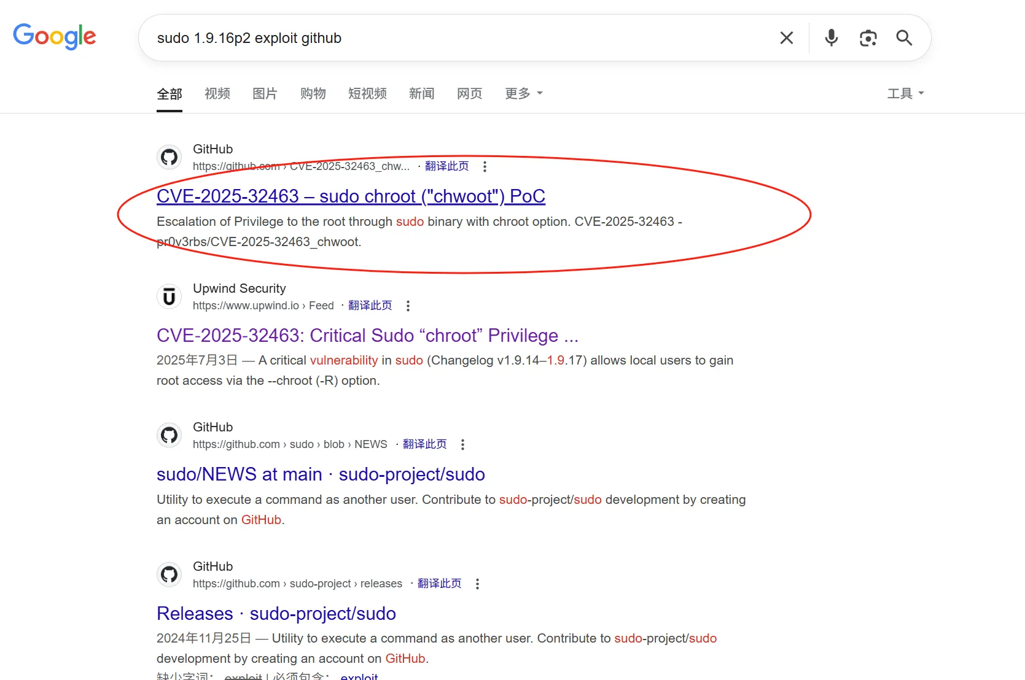Click the Google logo
The height and width of the screenshot is (680, 1025).
pyautogui.click(x=54, y=36)
